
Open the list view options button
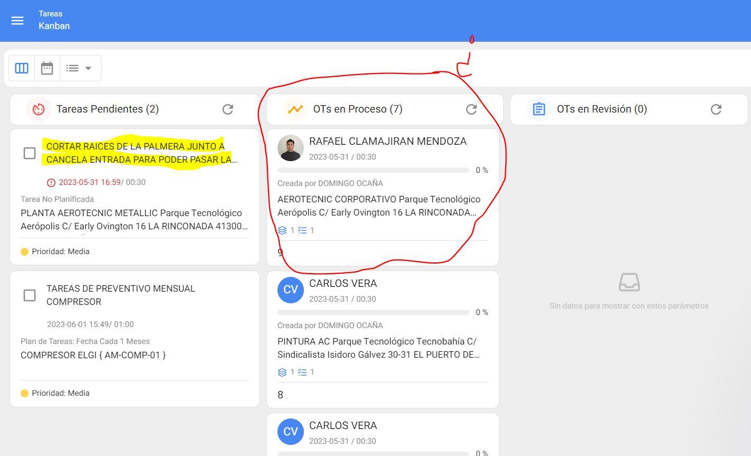(x=73, y=68)
